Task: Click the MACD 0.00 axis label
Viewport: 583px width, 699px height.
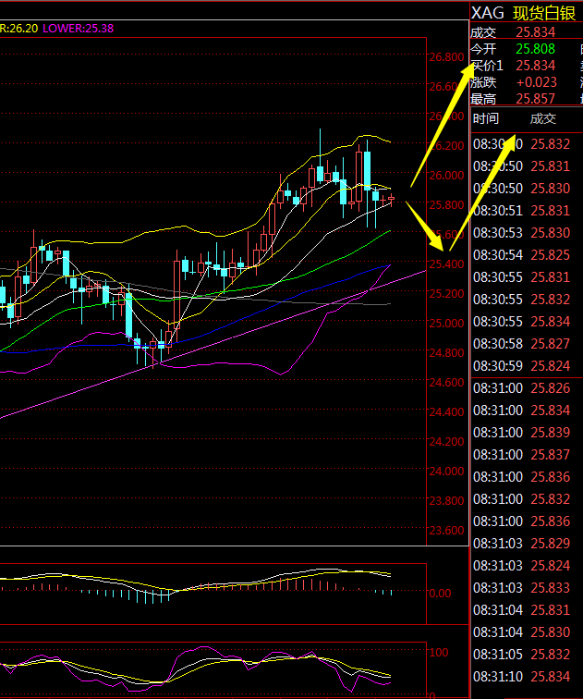Action: [x=440, y=594]
